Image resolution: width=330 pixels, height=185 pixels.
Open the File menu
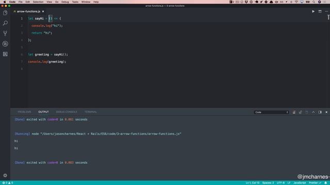[21, 2]
